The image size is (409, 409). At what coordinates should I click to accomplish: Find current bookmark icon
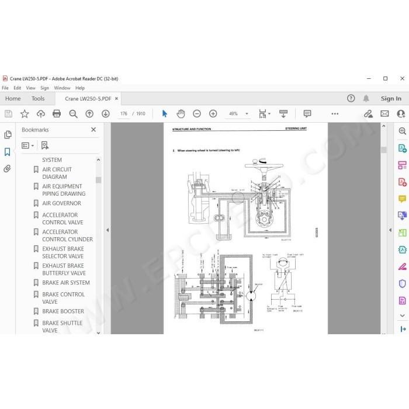click(x=45, y=145)
